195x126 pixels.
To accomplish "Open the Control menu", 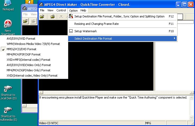I will (x=61, y=10).
